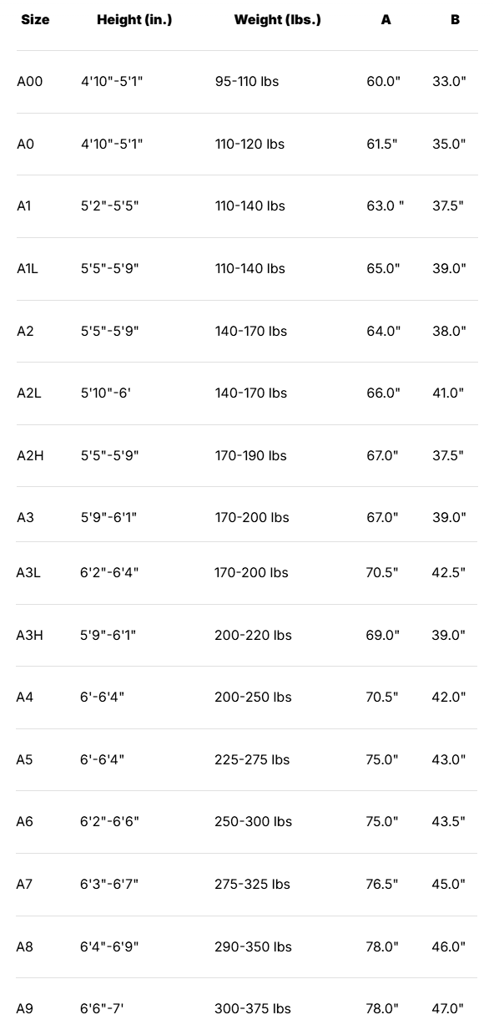The image size is (494, 1030).
Task: Click the 76.5" A measurement value
Action: 382,884
